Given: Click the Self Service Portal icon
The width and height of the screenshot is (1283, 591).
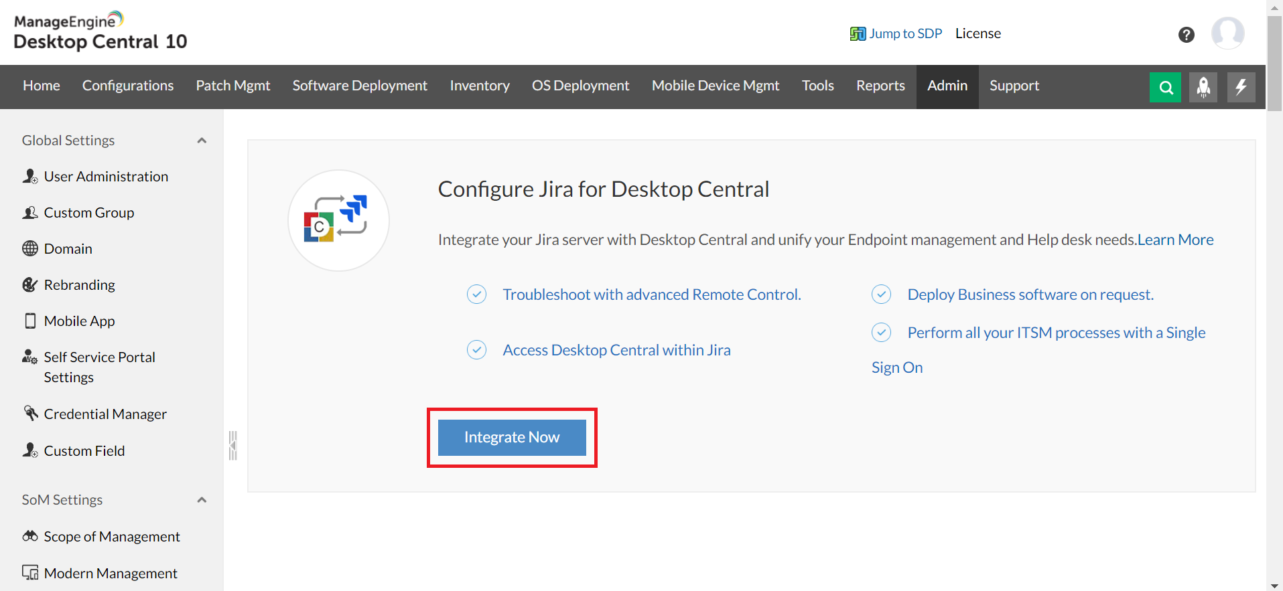Looking at the screenshot, I should [30, 357].
